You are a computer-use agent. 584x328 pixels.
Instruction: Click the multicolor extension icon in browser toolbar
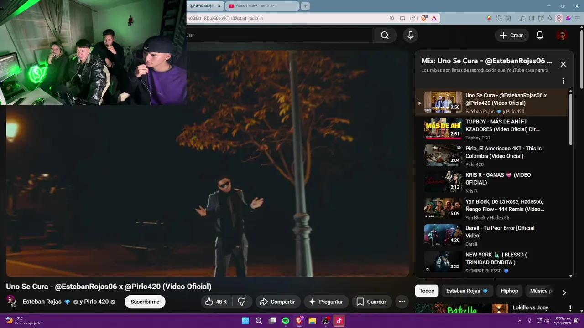489,18
